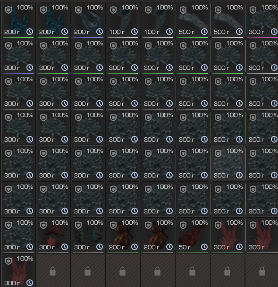This screenshot has width=278, height=287.
Task: Click the striped orange 50 г artifact
Action: click(x=193, y=235)
